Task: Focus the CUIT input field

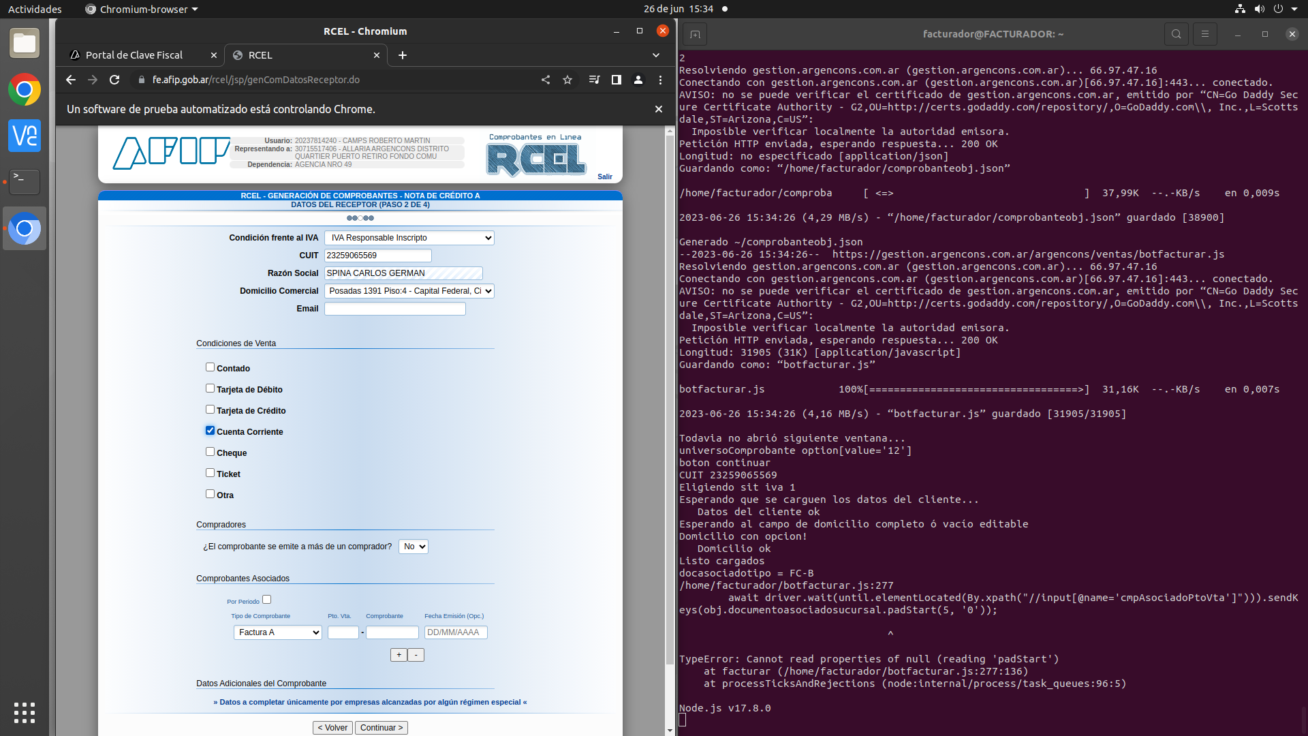Action: [378, 256]
